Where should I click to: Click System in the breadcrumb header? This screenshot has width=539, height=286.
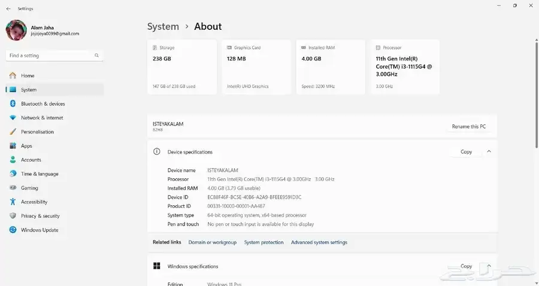coord(163,26)
